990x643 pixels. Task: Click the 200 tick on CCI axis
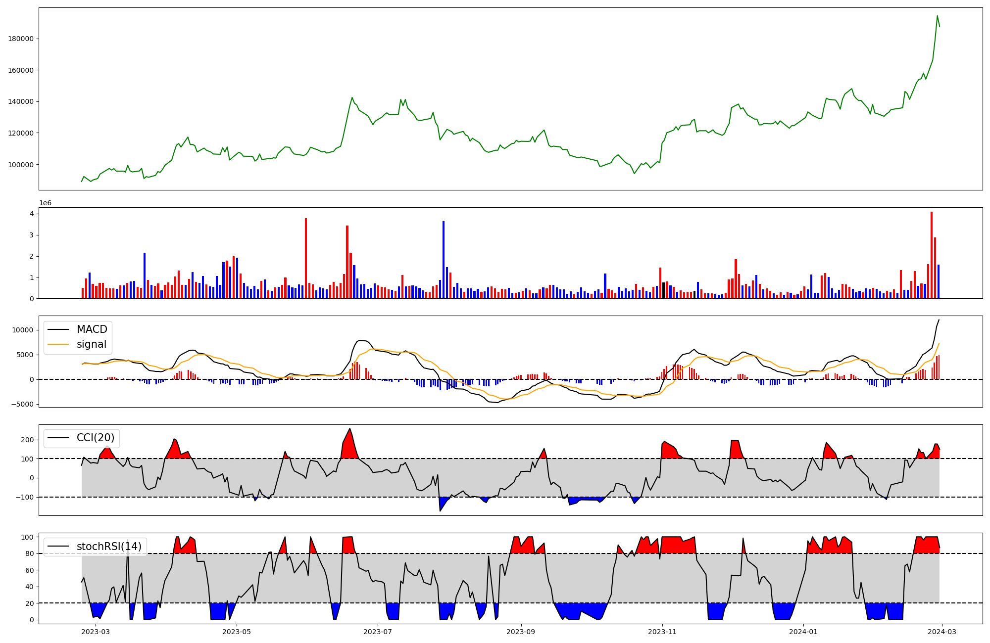28,440
